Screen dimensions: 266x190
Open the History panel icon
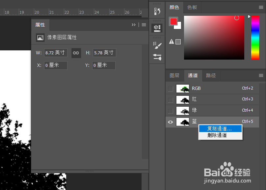(157, 12)
